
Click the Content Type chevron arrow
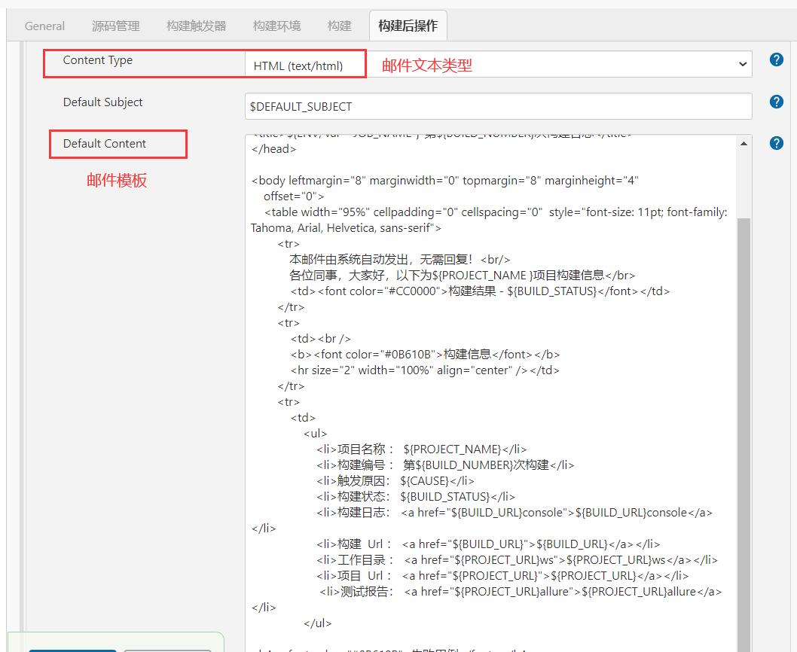[742, 64]
